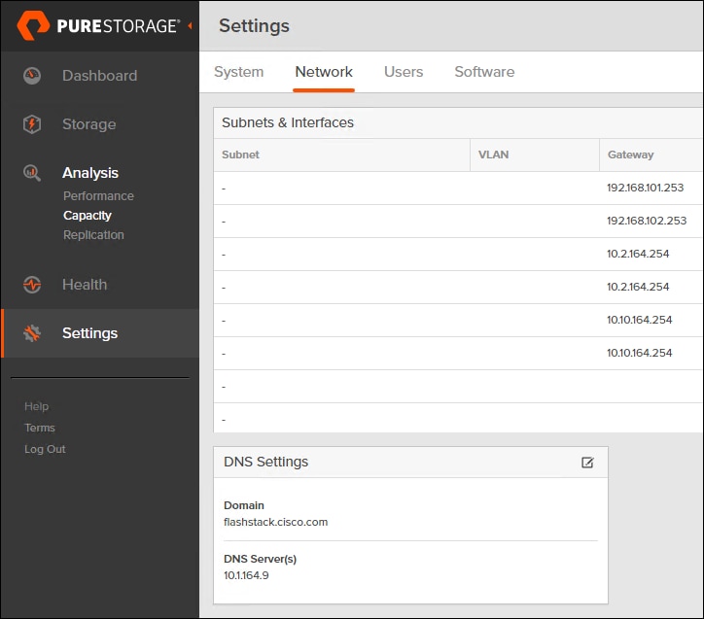Click the Help link
This screenshot has width=704, height=619.
click(x=36, y=406)
